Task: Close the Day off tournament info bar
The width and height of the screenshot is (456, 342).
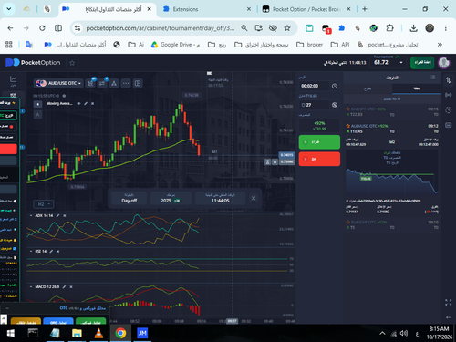Action: [x=254, y=198]
